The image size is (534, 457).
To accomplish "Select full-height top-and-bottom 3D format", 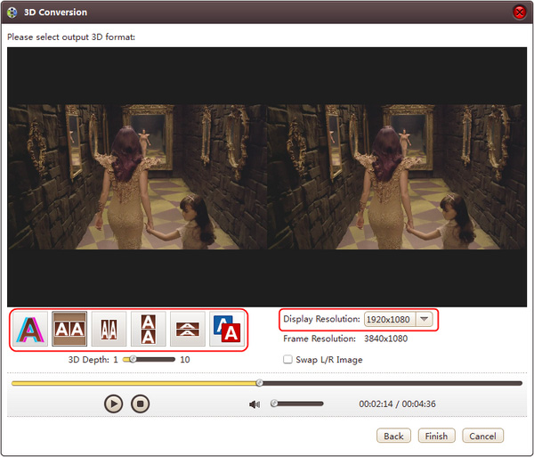I will click(x=148, y=329).
